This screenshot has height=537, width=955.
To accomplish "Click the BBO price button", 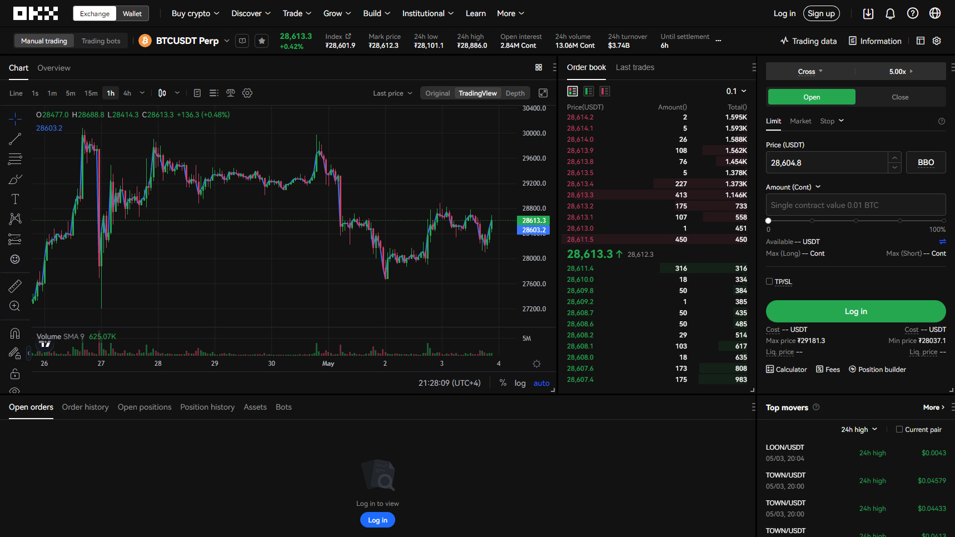I will coord(926,162).
